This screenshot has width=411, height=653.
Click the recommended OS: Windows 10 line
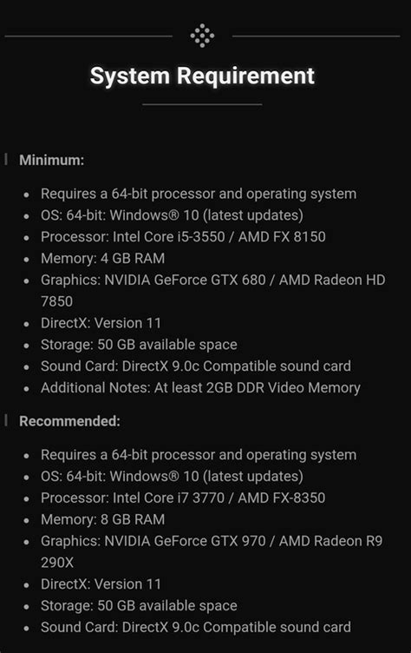(172, 477)
